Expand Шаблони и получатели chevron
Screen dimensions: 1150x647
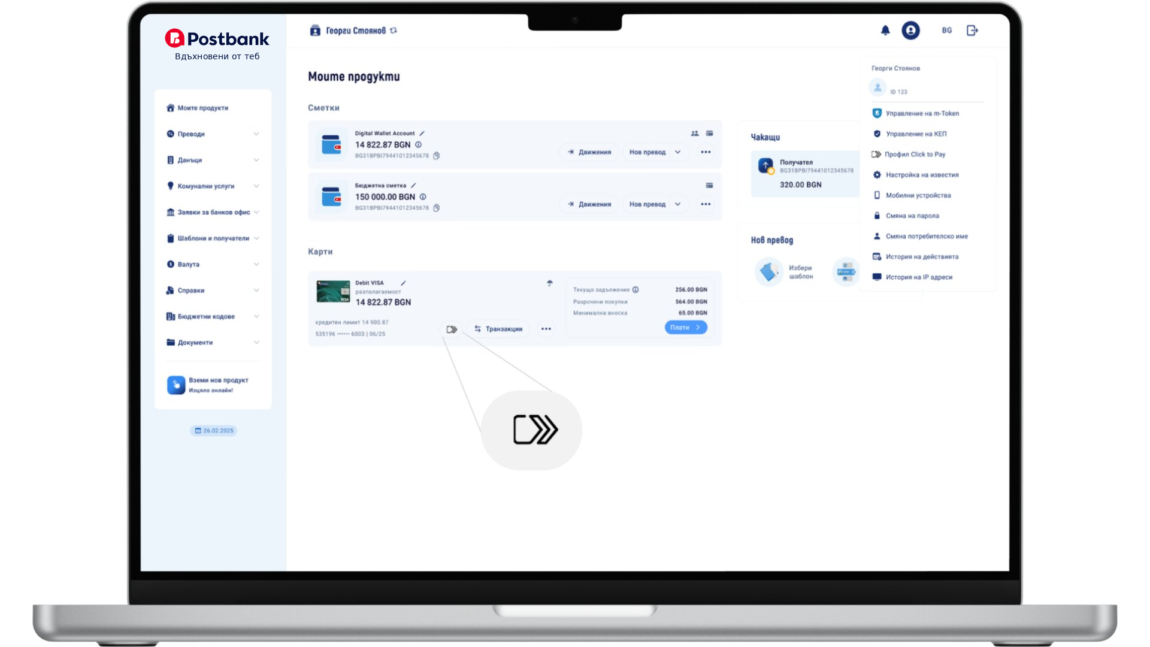pyautogui.click(x=256, y=238)
